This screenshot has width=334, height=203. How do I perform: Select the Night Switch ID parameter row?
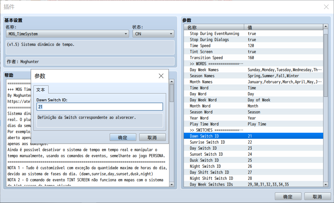(x=254, y=166)
